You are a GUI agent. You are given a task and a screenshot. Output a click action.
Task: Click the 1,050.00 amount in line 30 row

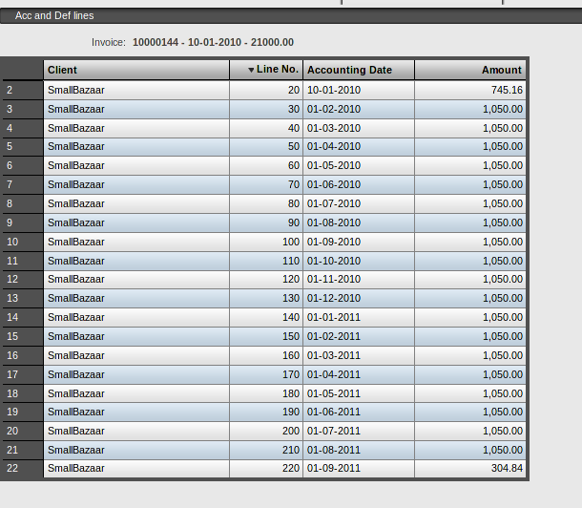470,109
